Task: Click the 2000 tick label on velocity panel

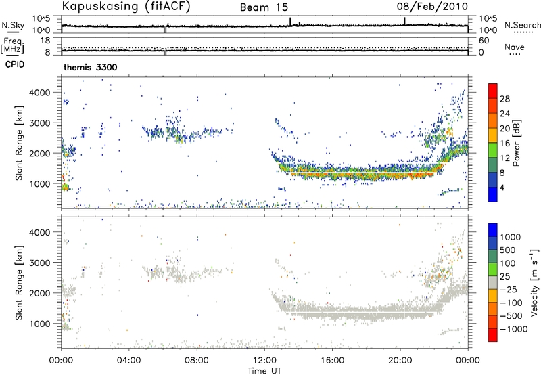Action: (x=40, y=293)
